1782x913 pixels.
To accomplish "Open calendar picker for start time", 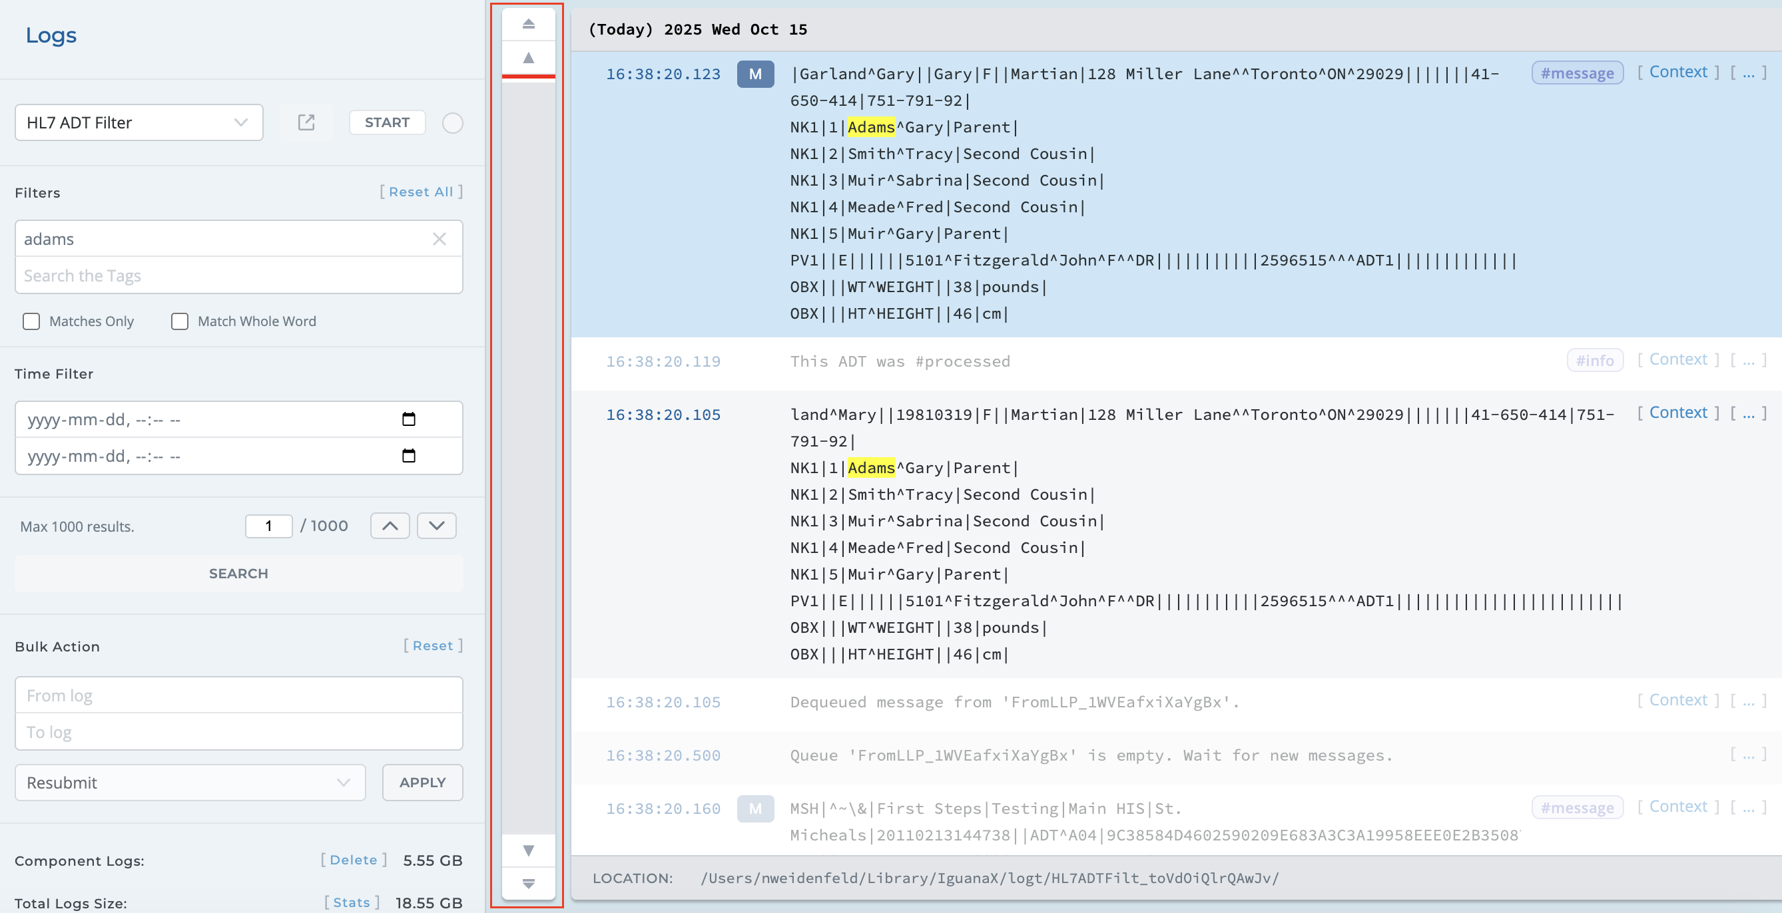I will [409, 419].
